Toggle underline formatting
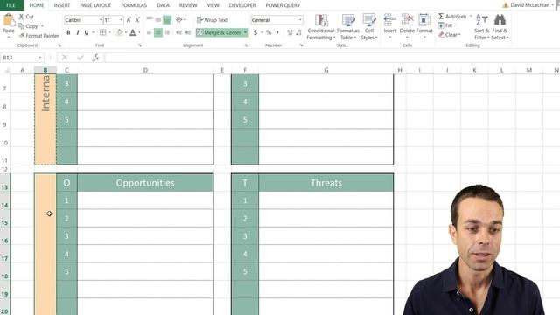 (x=87, y=32)
